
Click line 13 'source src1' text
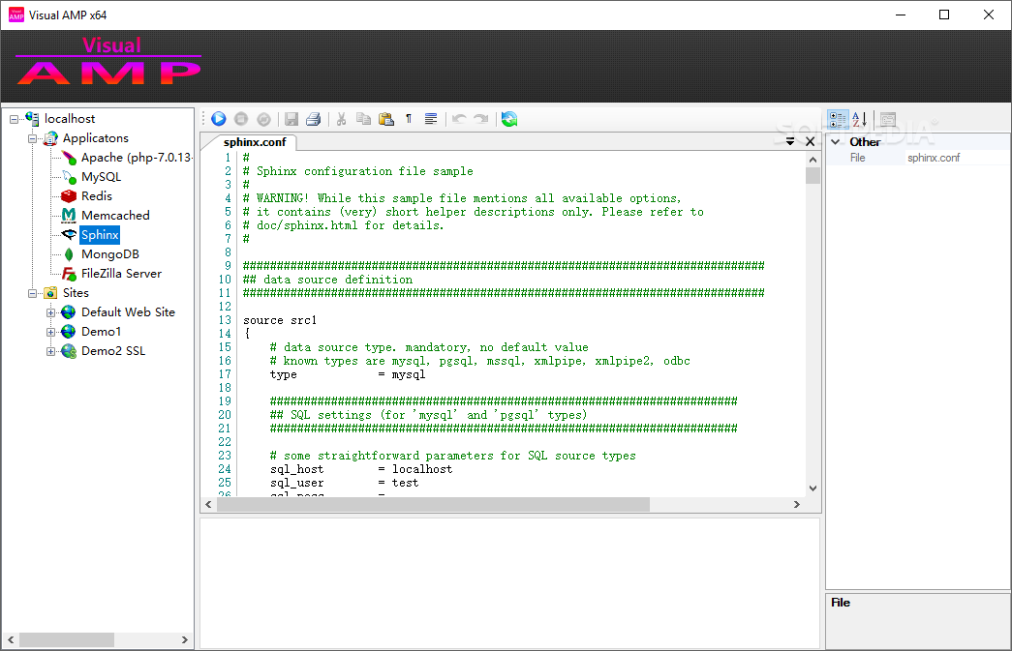(280, 320)
